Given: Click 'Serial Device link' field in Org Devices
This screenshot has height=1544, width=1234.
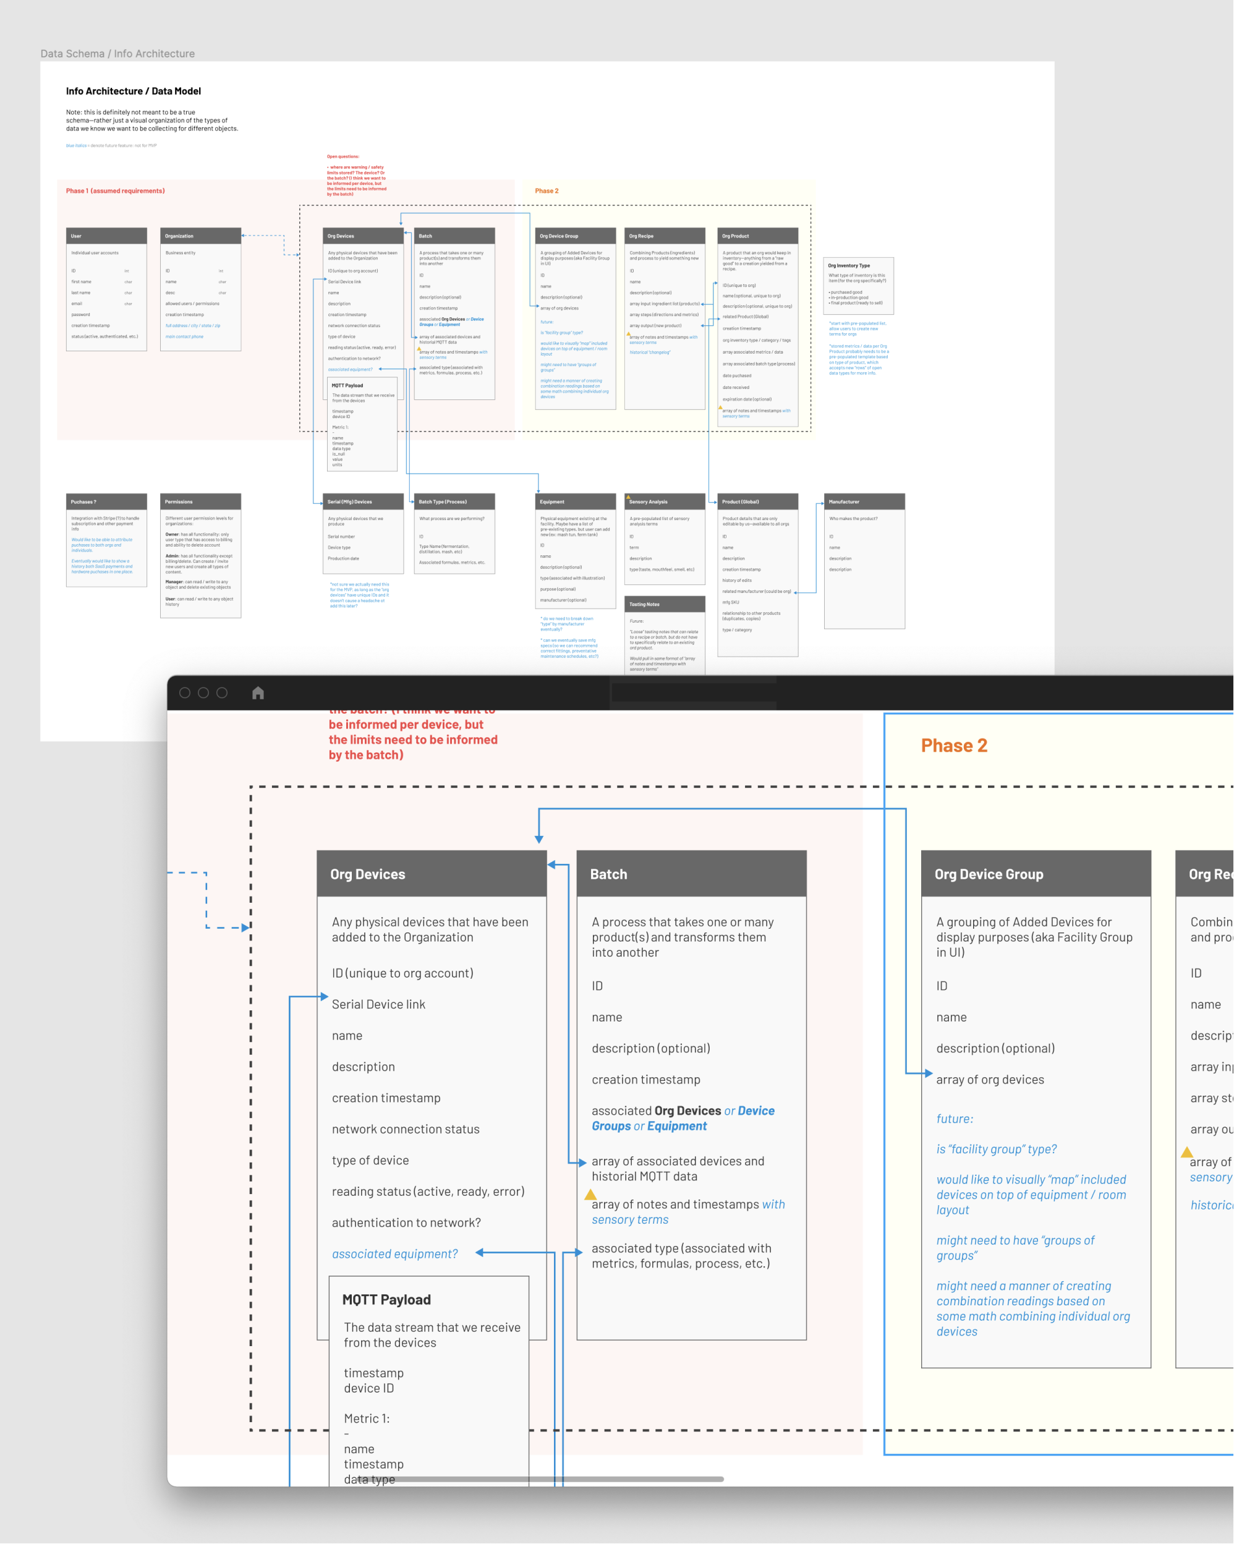Looking at the screenshot, I should [378, 1004].
